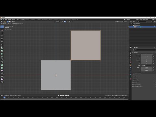Select the Edge Slide tool
This screenshot has width=156, height=117.
tap(2, 73)
